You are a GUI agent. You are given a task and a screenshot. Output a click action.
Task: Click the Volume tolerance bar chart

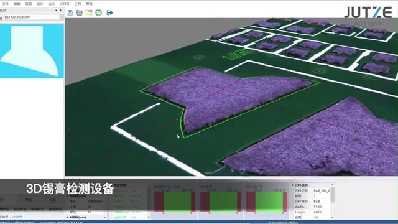click(x=267, y=202)
